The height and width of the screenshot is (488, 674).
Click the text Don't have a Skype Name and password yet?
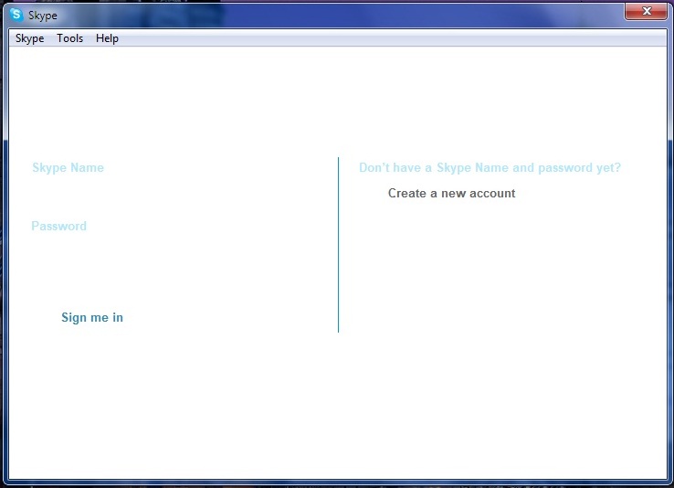coord(490,167)
